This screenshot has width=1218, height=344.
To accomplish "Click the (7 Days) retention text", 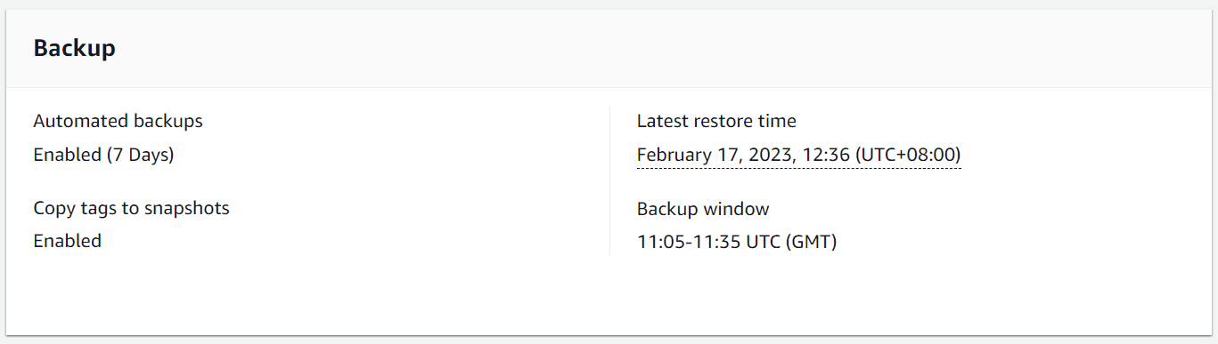I will pyautogui.click(x=141, y=155).
